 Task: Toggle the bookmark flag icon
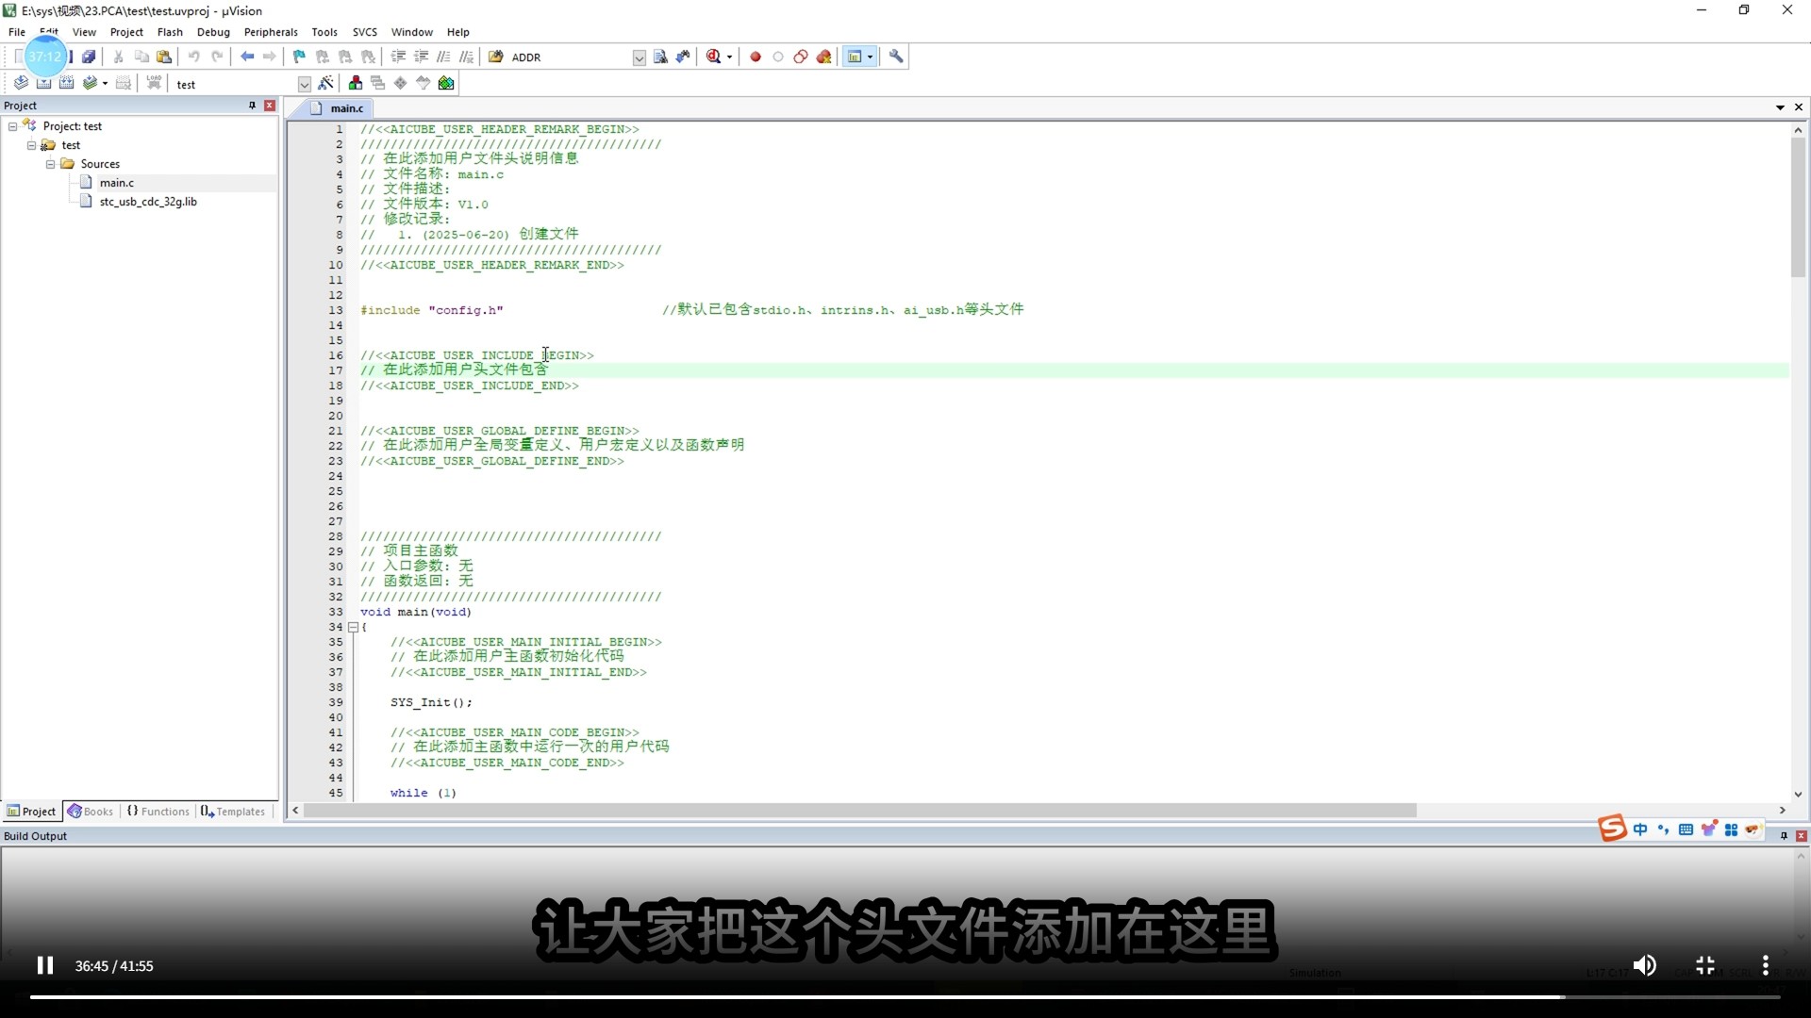pyautogui.click(x=299, y=57)
